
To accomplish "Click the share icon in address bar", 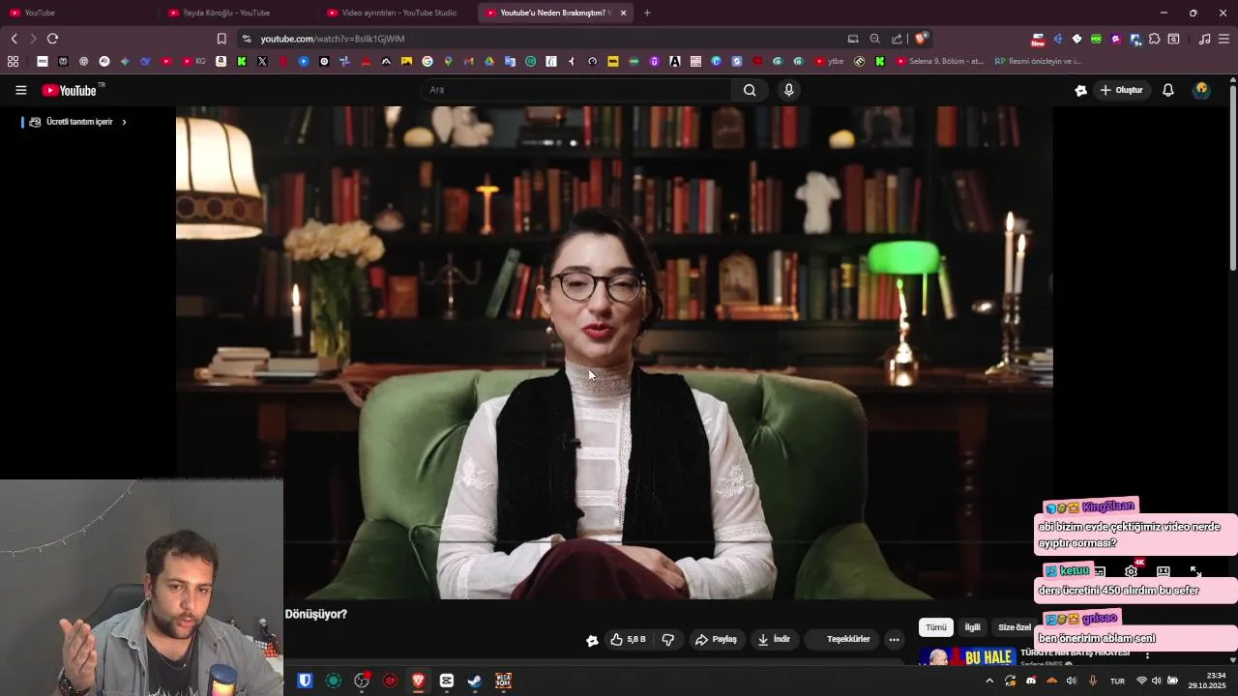I will pyautogui.click(x=897, y=39).
